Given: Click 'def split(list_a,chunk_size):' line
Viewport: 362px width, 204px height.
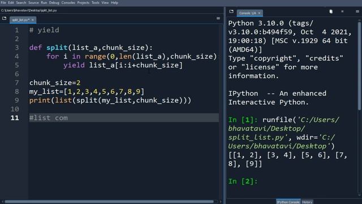Looking at the screenshot, I should pyautogui.click(x=91, y=48).
